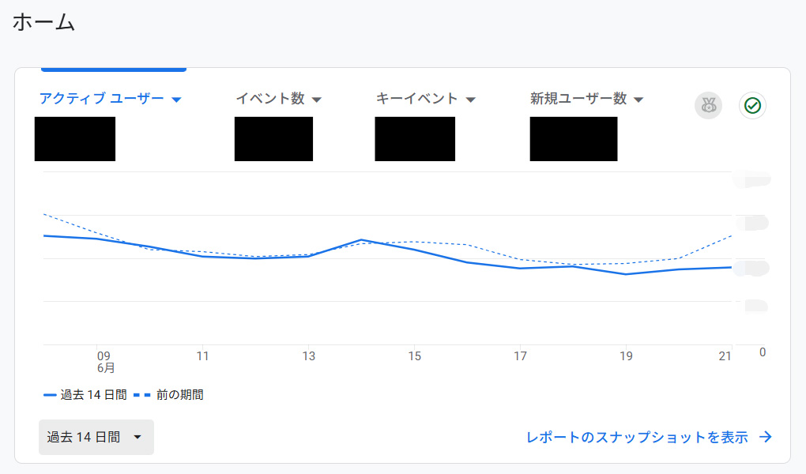The width and height of the screenshot is (806, 474).
Task: Switch to the イベント数 metric tab
Action: [270, 98]
